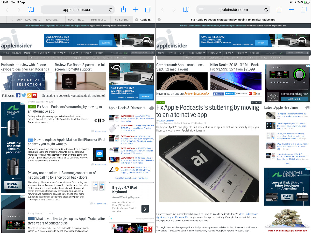The width and height of the screenshot is (311, 233).
Task: Open Apple Sept. 12 media event thumbnail
Action: point(182,81)
